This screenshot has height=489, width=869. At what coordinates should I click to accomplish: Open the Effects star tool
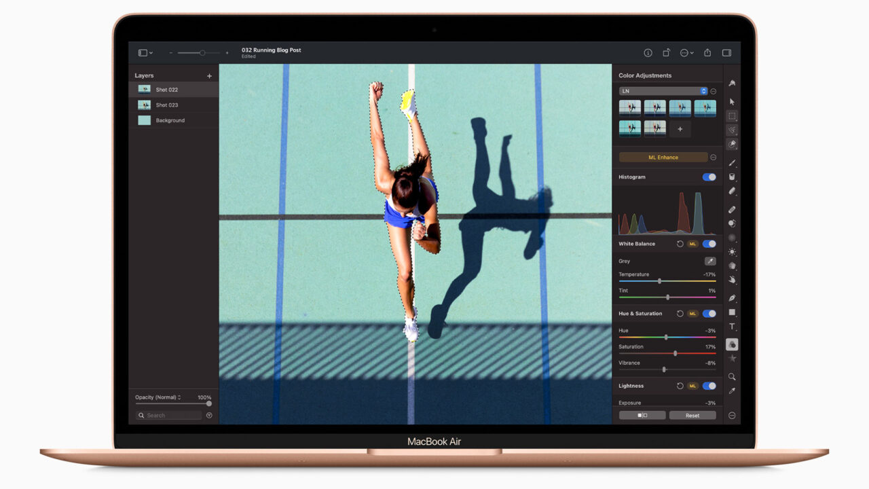pyautogui.click(x=732, y=359)
